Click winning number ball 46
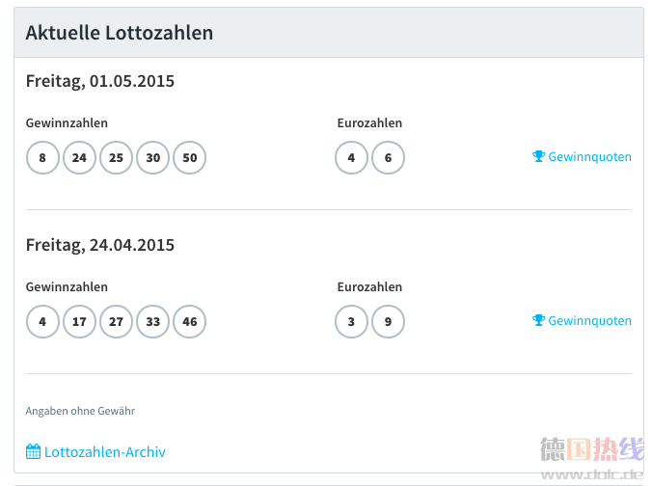The image size is (651, 486). pos(190,322)
